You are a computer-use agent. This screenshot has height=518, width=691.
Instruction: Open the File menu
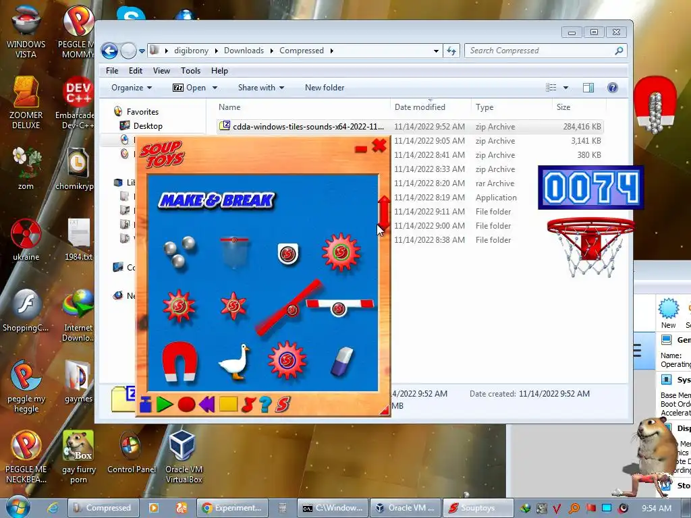pos(112,70)
